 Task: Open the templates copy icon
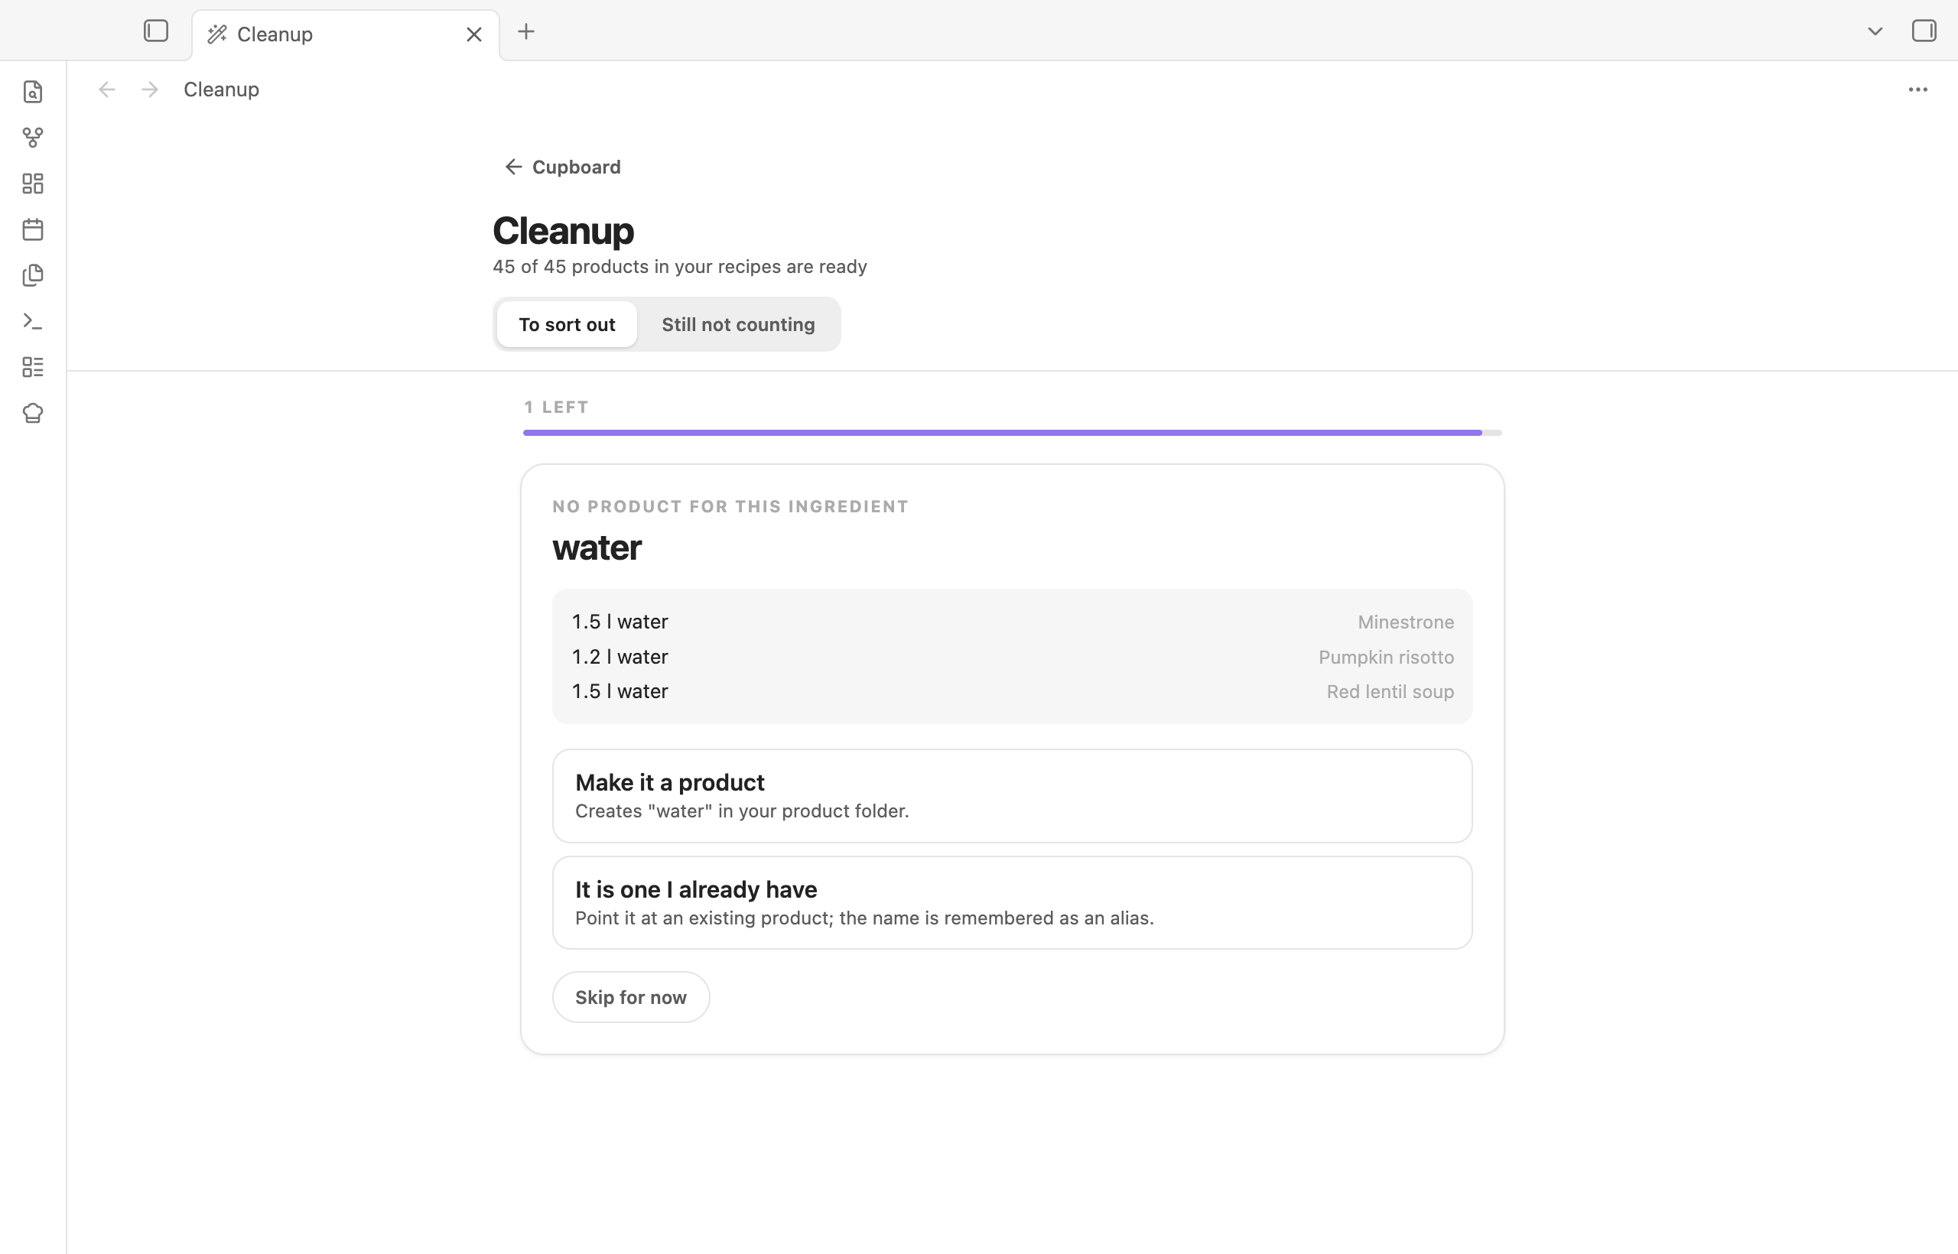(33, 275)
